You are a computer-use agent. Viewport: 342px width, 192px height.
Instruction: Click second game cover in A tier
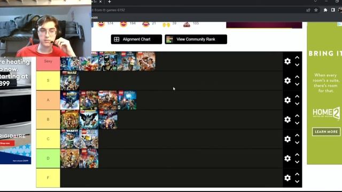coord(89,100)
